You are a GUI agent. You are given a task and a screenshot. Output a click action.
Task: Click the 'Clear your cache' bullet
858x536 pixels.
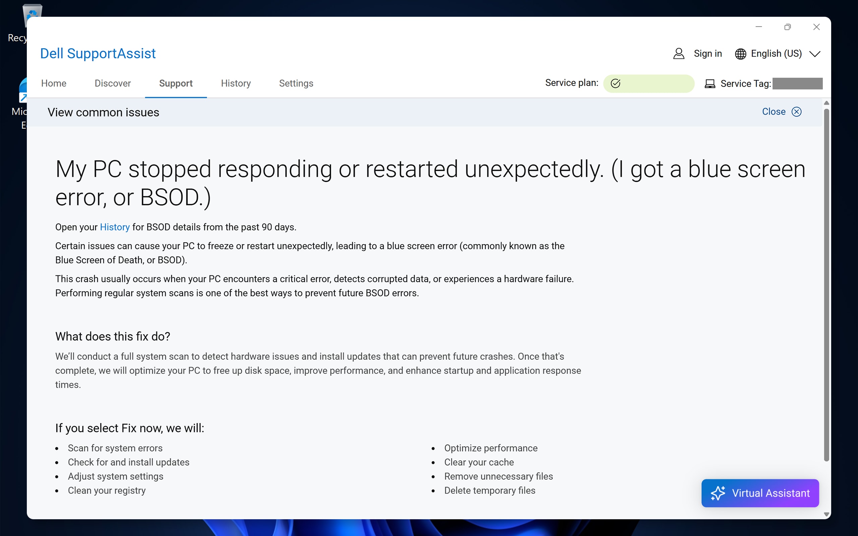click(x=479, y=462)
